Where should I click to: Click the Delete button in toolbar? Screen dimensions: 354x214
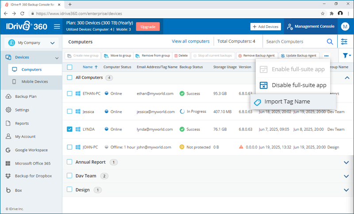click(181, 55)
